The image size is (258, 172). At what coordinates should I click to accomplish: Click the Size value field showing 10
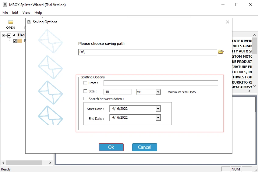(118, 92)
